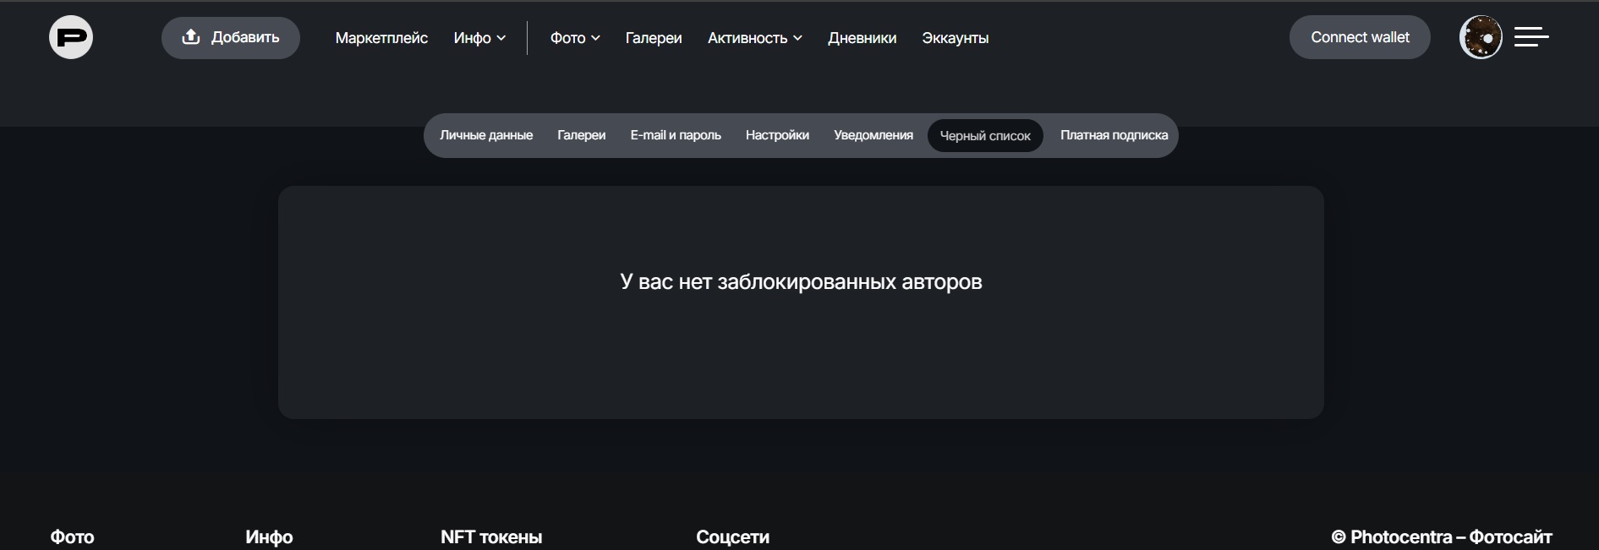Viewport: 1599px width, 550px height.
Task: Select the Галереи settings tab
Action: 581,135
